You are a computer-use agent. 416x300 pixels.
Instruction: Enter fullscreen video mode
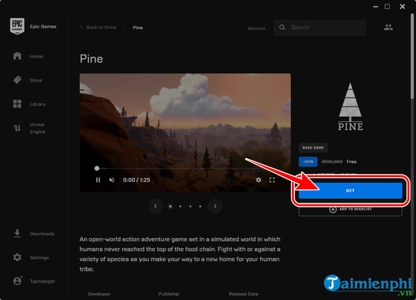click(x=272, y=180)
